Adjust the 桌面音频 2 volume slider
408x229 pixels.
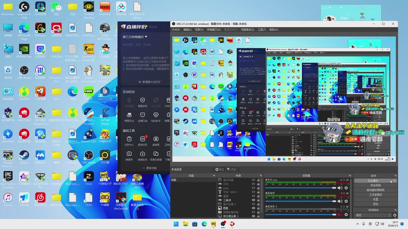pyautogui.click(x=300, y=214)
